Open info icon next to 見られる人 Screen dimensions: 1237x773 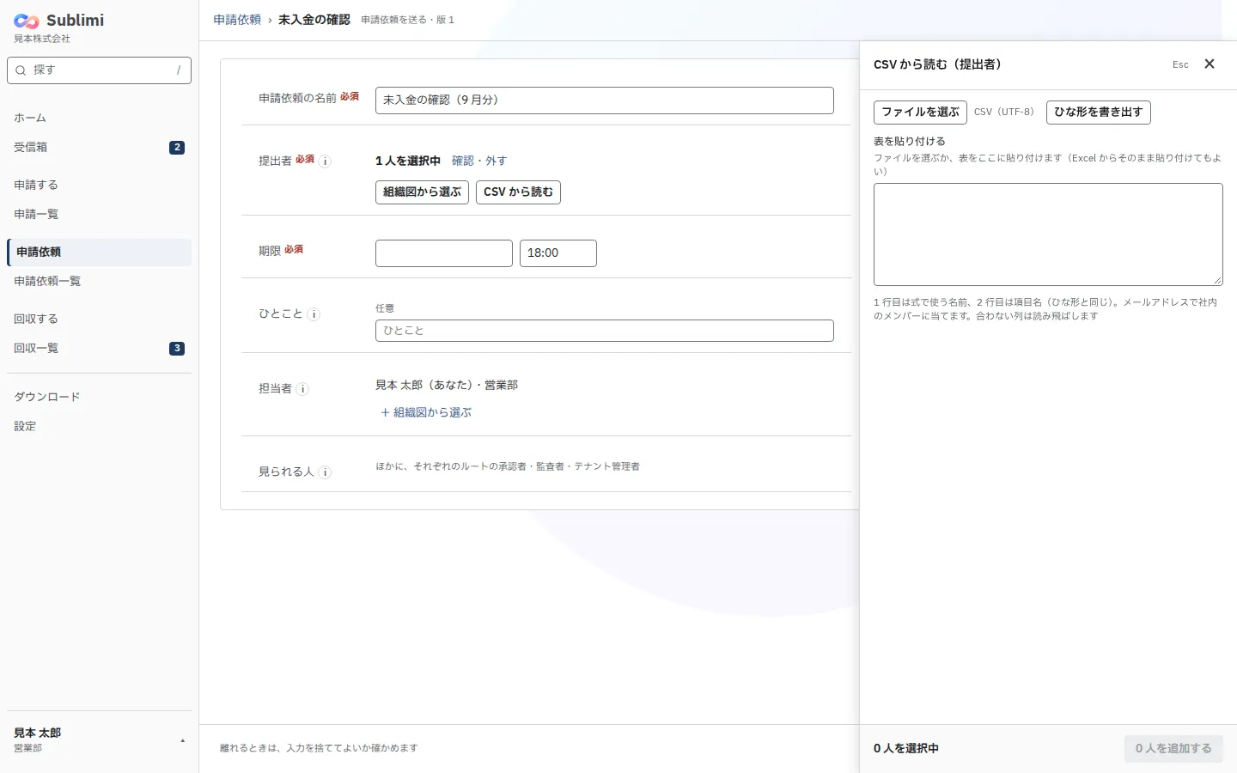(x=325, y=472)
